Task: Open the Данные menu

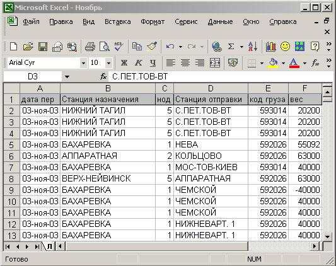Action: point(220,21)
